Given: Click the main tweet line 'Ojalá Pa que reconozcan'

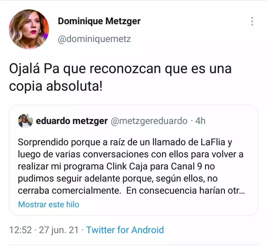Looking at the screenshot, I should 120,69.
